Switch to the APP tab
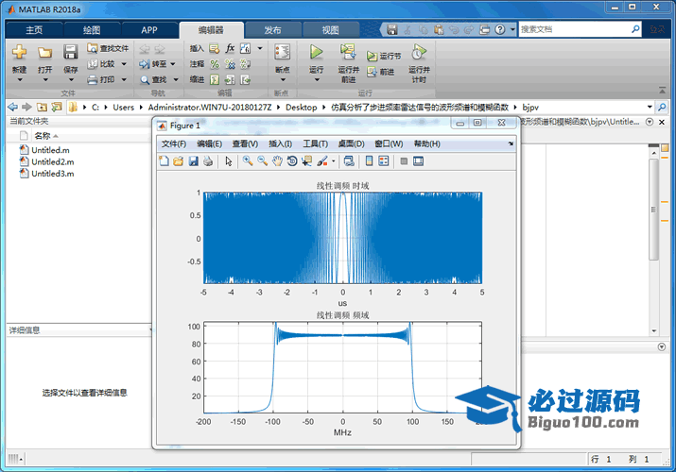The image size is (676, 472). click(149, 30)
